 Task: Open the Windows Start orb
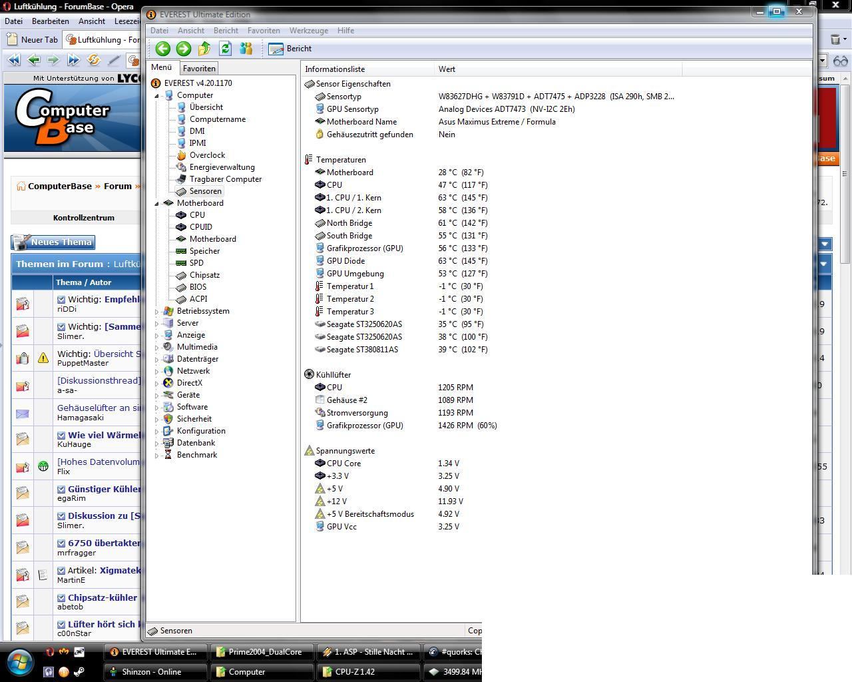(x=21, y=663)
